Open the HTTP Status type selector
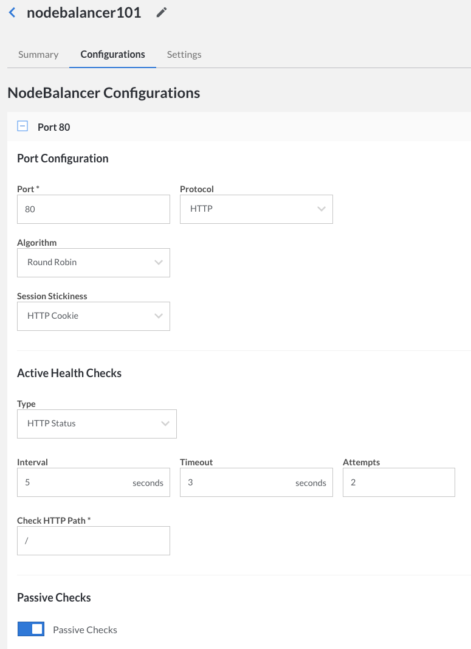Viewport: 471px width, 649px height. point(97,423)
